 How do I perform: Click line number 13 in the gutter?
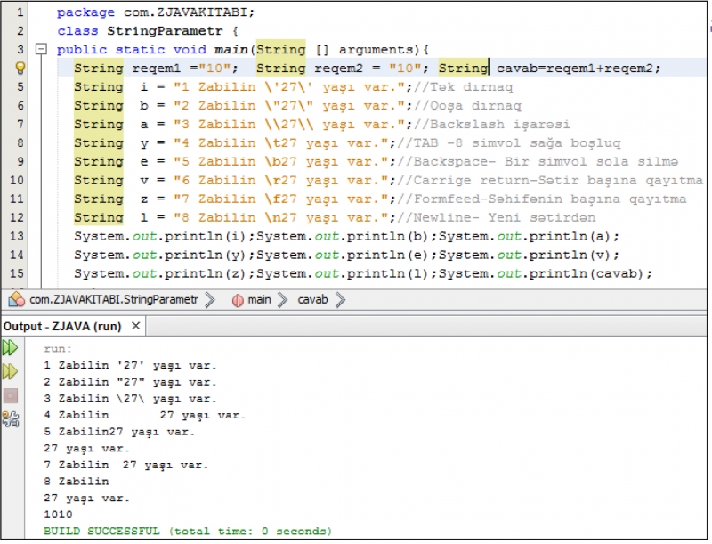18,236
